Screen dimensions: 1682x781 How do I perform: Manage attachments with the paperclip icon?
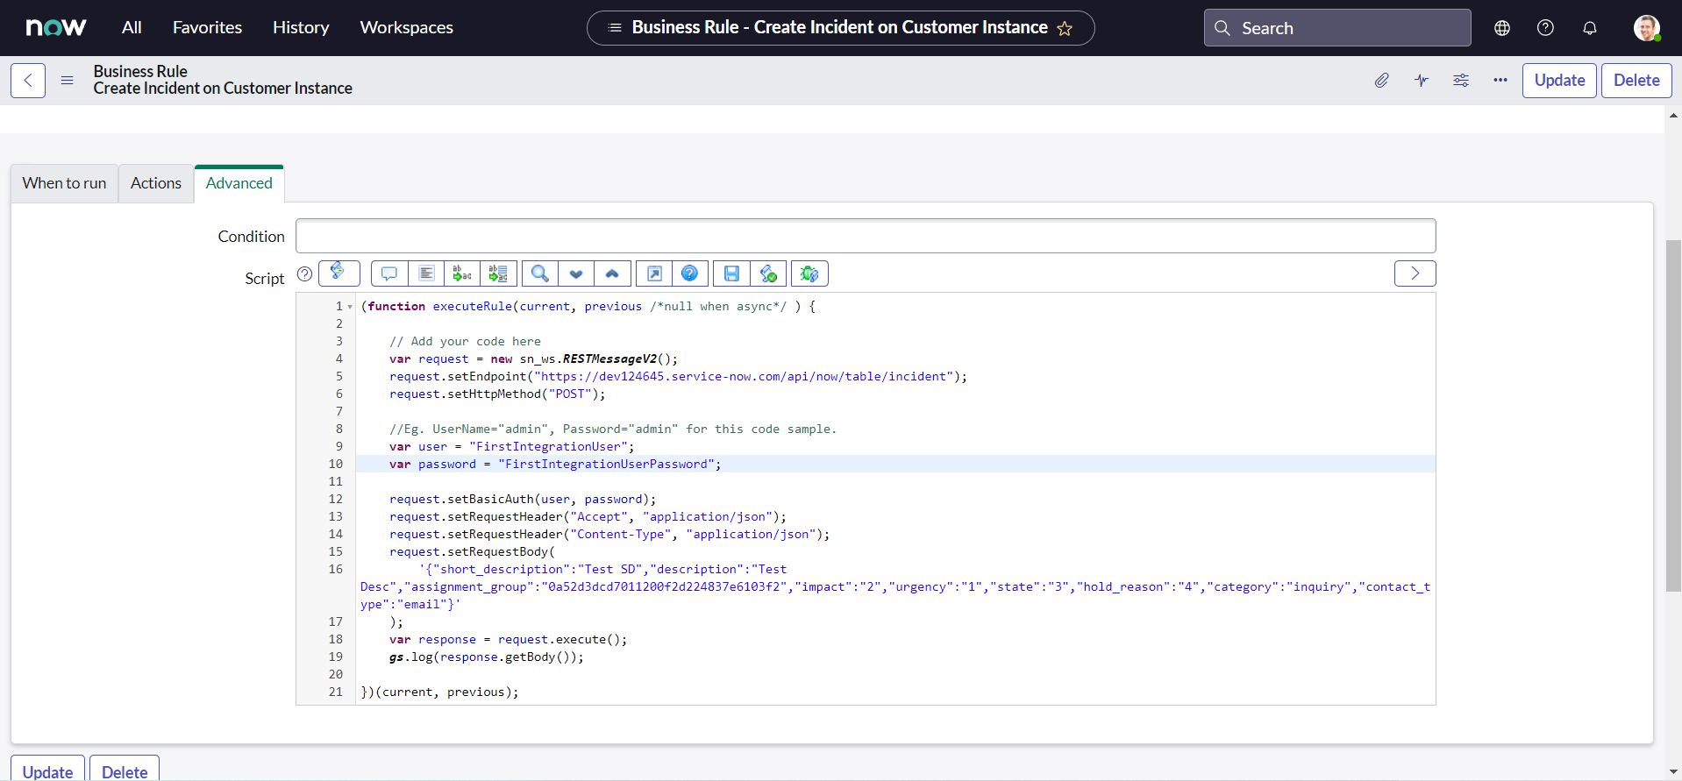[1382, 81]
